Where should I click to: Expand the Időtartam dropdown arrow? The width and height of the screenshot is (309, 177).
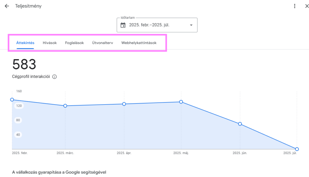point(191,25)
